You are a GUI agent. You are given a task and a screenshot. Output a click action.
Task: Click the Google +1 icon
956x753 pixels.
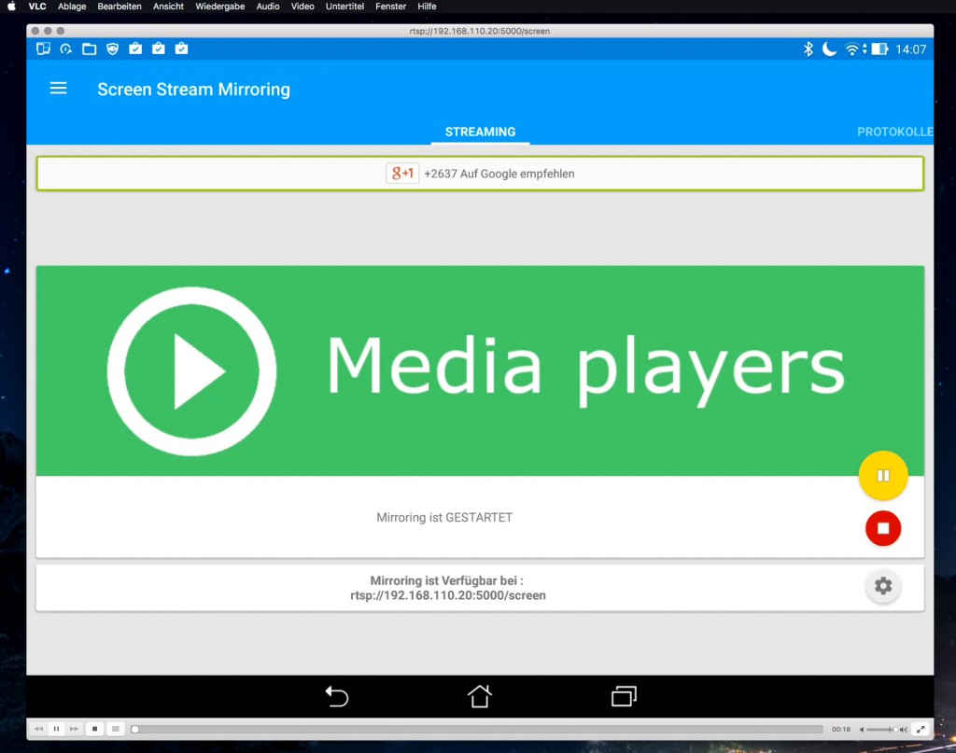[402, 173]
